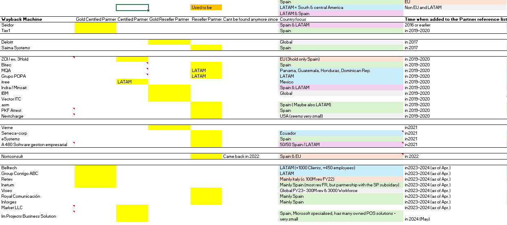The height and width of the screenshot is (225, 507).
Task: Click the 'Group Contigo ABC' cell
Action: click(38, 173)
